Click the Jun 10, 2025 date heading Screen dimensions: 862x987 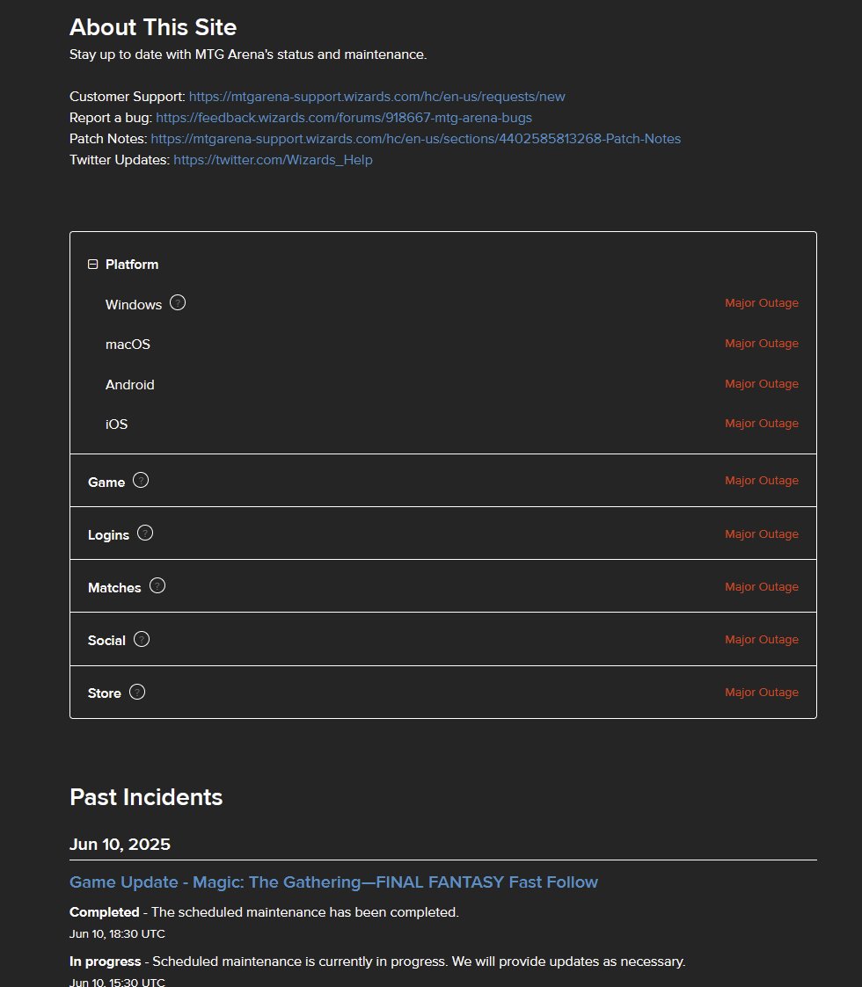click(120, 844)
